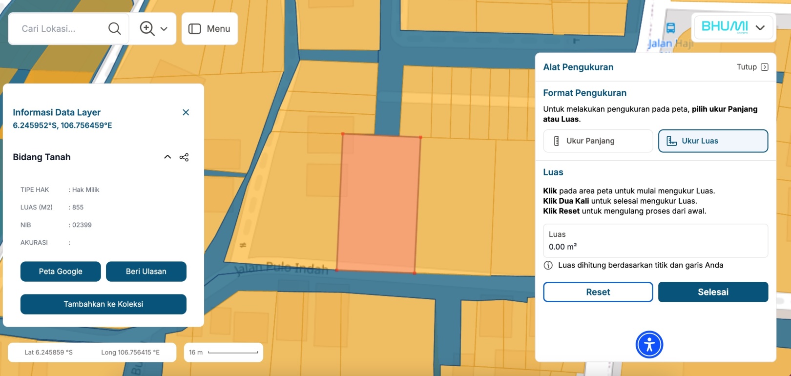The width and height of the screenshot is (791, 376).
Task: Expand the zoom options dropdown arrow
Action: point(164,29)
